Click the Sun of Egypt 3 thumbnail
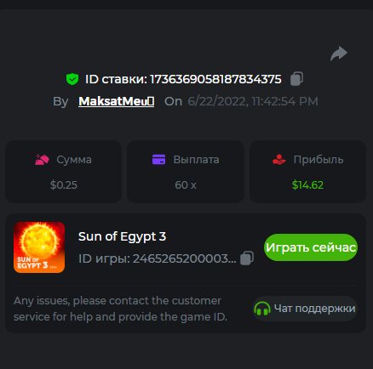The height and width of the screenshot is (369, 373). coord(39,247)
